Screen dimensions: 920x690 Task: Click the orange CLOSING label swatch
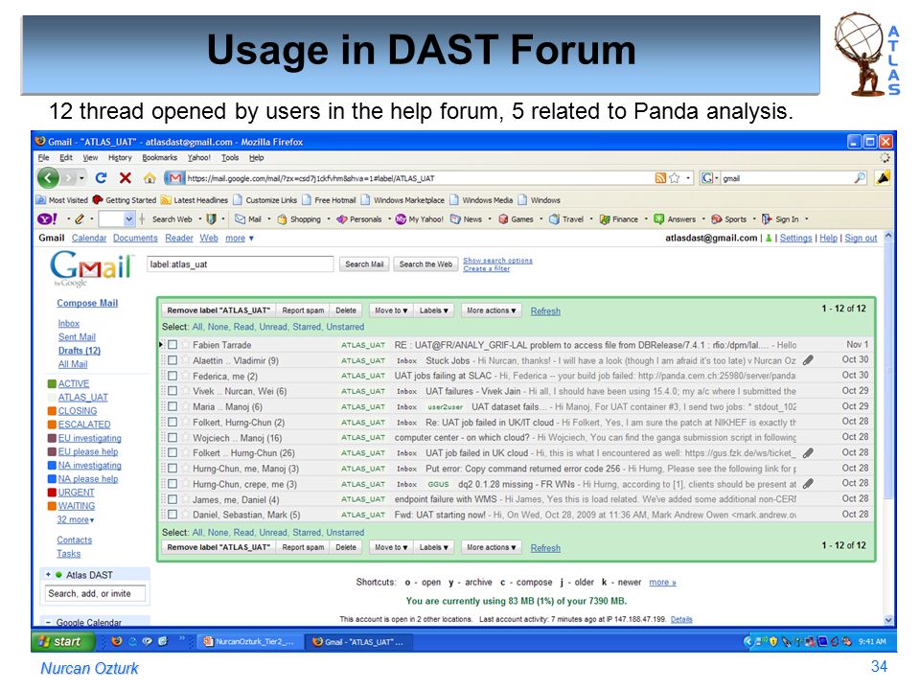pos(52,411)
